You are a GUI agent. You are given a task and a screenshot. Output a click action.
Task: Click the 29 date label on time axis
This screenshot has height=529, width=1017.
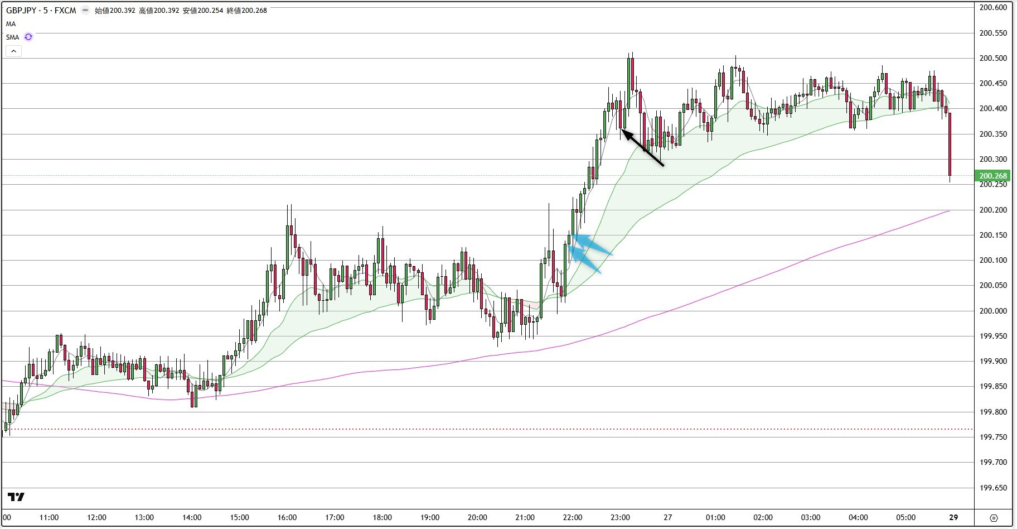(953, 517)
